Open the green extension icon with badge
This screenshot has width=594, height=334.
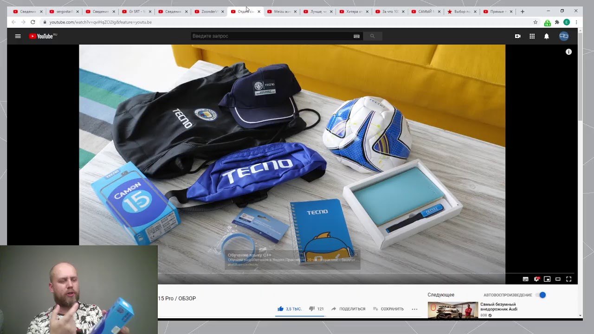[x=548, y=22]
